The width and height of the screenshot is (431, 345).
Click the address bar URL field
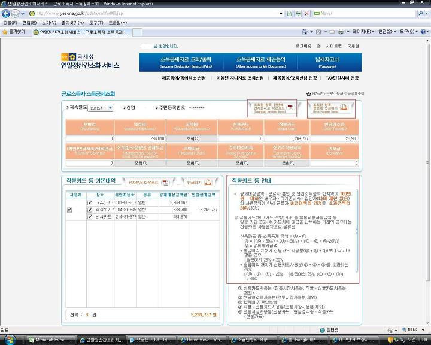(x=155, y=13)
